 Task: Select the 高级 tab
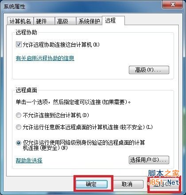pos(65,21)
